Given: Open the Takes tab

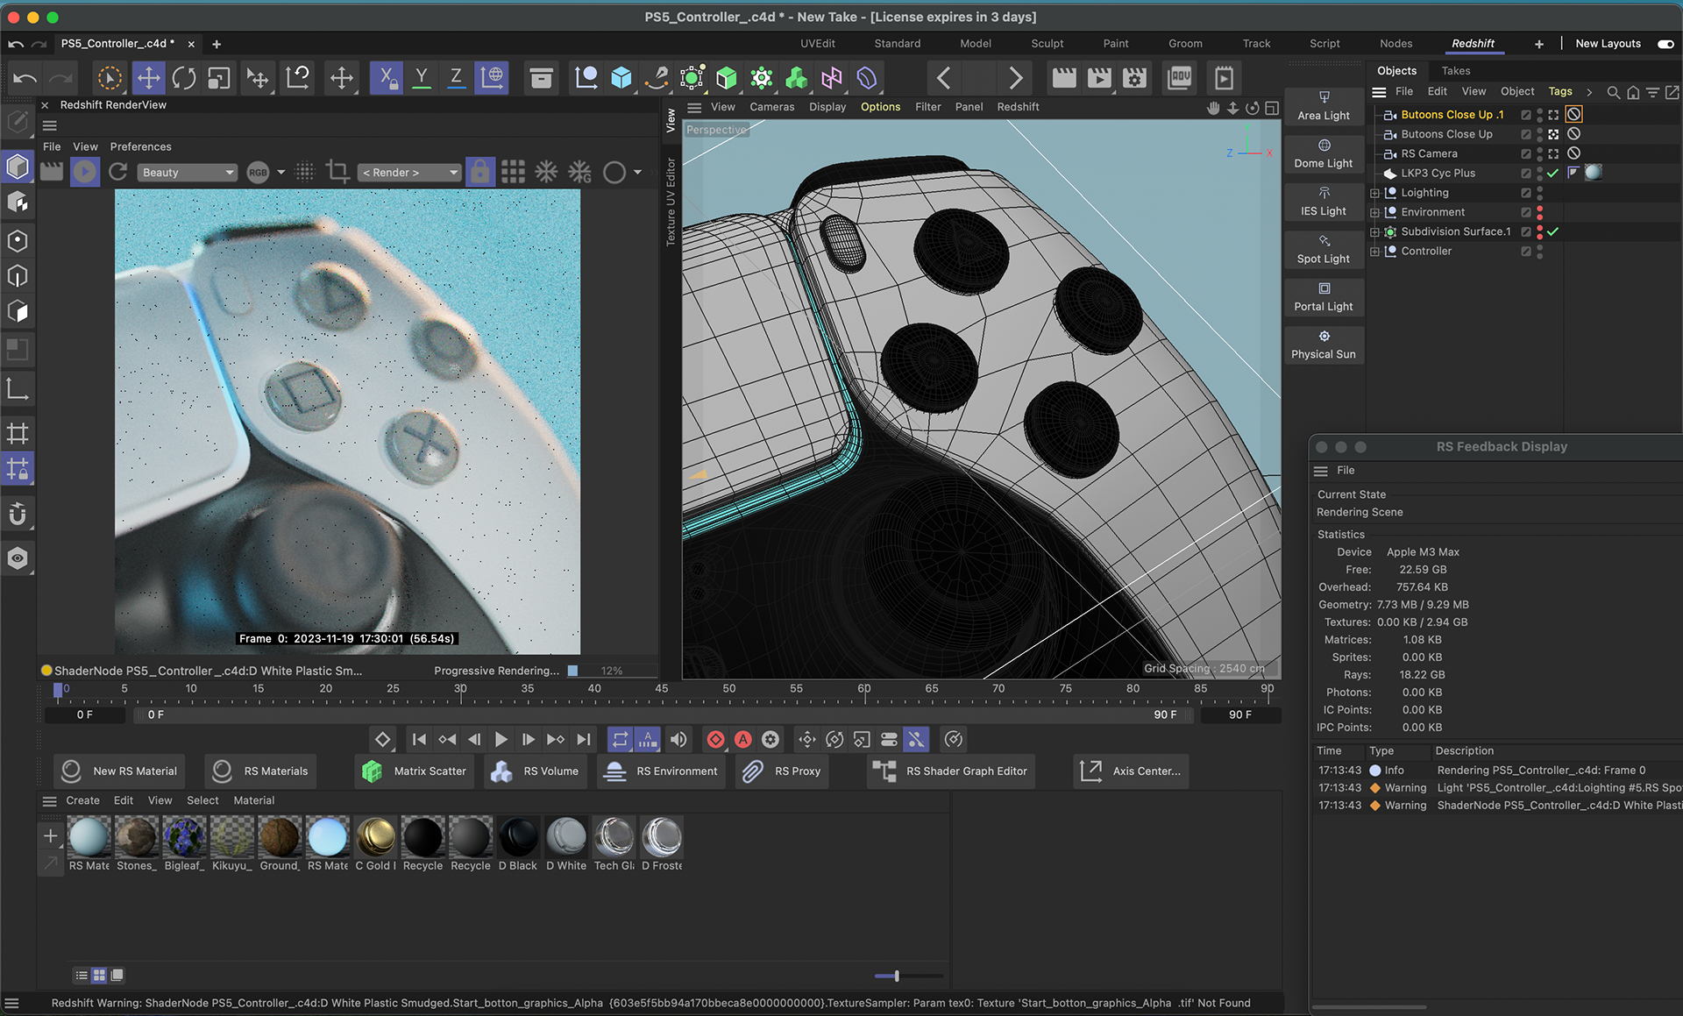Looking at the screenshot, I should (x=1455, y=70).
